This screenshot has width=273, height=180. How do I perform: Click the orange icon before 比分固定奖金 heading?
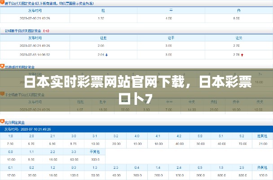2,121
